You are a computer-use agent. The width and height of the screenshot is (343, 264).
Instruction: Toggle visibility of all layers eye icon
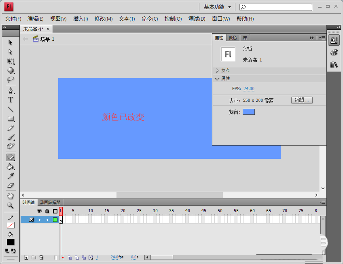(39, 211)
